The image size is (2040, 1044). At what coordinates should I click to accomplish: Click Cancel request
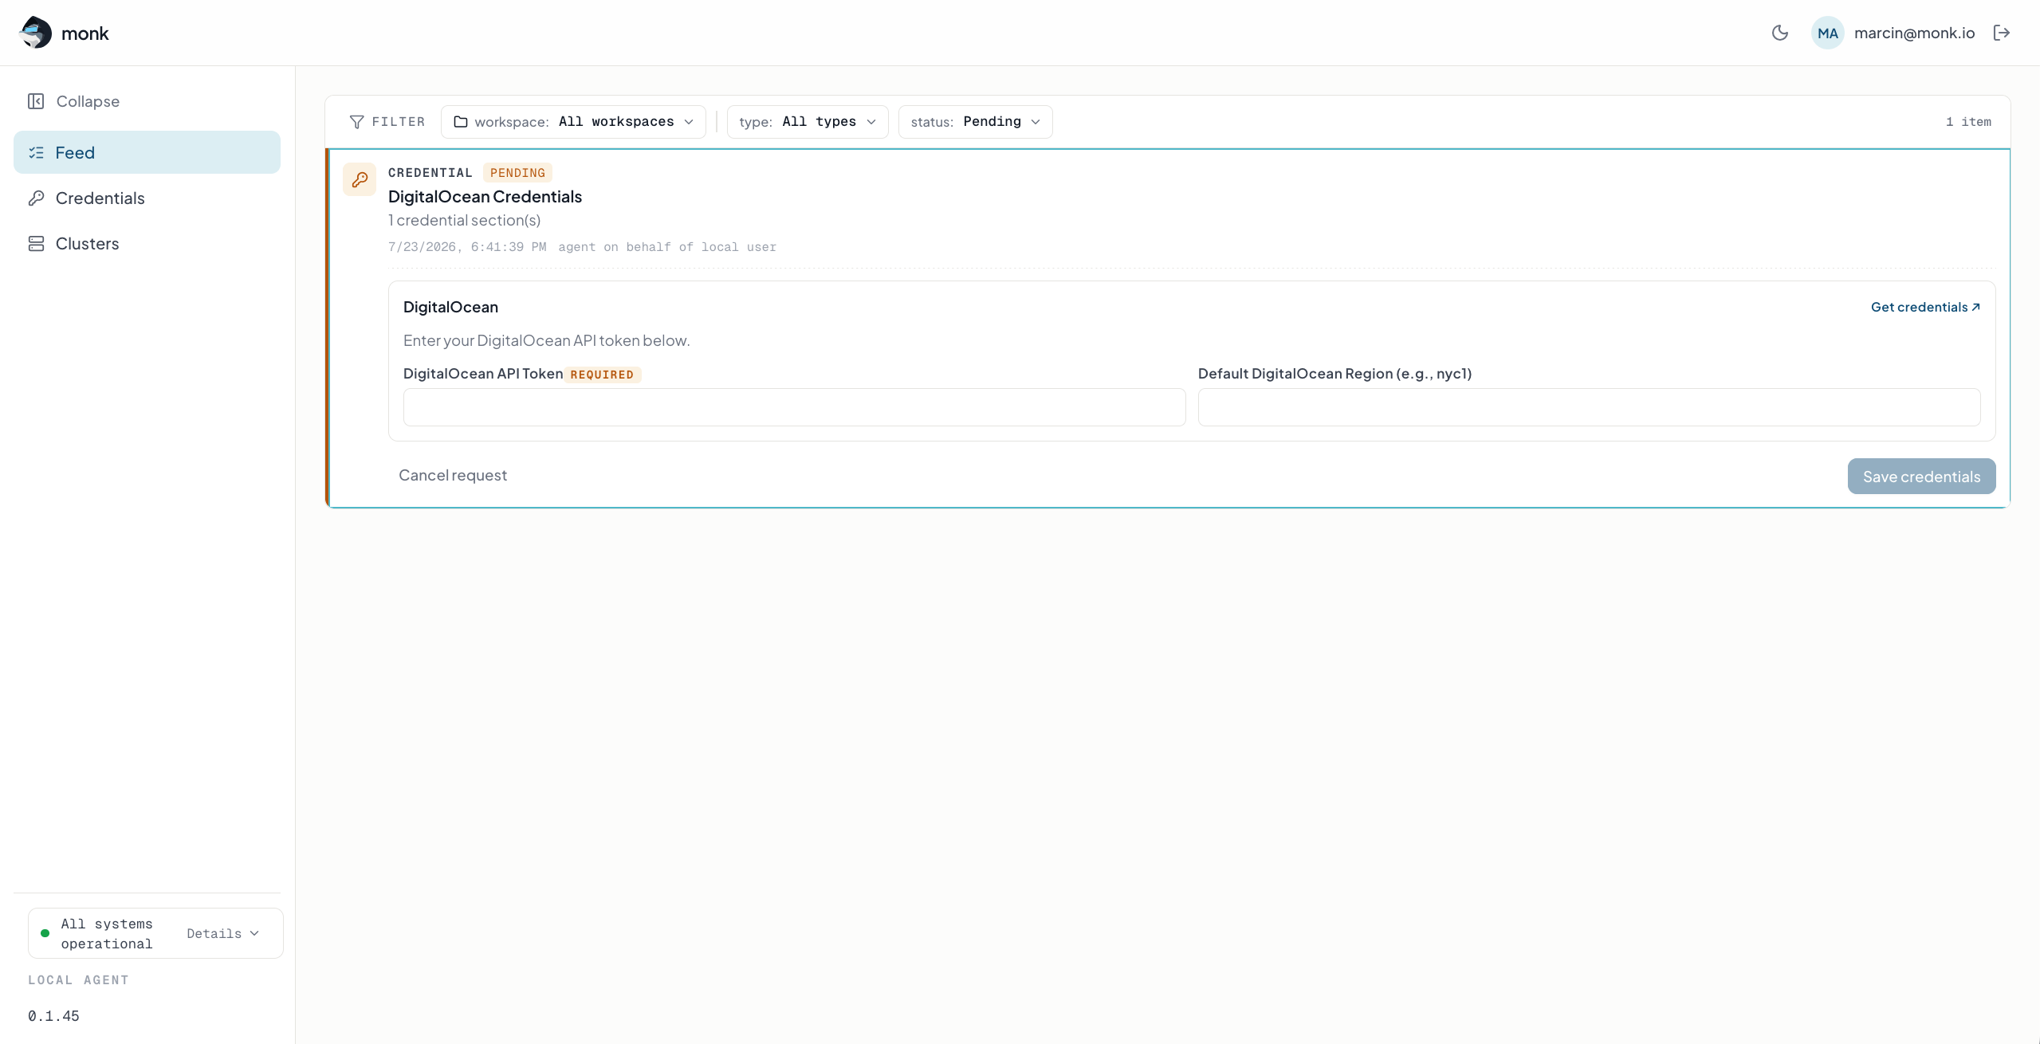click(x=453, y=476)
